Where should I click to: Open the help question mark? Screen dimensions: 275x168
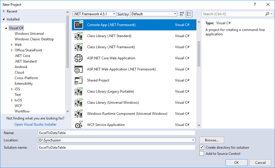pyautogui.click(x=255, y=4)
